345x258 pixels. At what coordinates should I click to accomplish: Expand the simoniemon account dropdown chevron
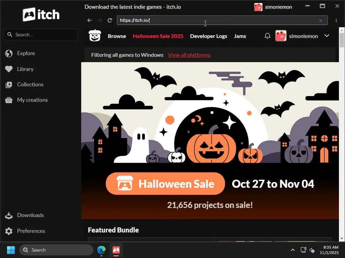pyautogui.click(x=327, y=36)
